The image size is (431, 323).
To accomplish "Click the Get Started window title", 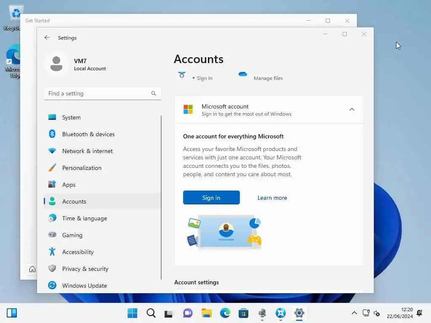I will pyautogui.click(x=37, y=21).
